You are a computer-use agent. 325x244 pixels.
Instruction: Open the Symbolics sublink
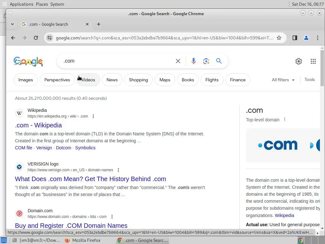[85, 148]
